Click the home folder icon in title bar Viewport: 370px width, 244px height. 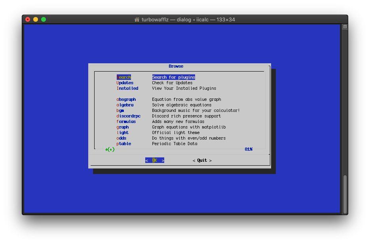137,19
